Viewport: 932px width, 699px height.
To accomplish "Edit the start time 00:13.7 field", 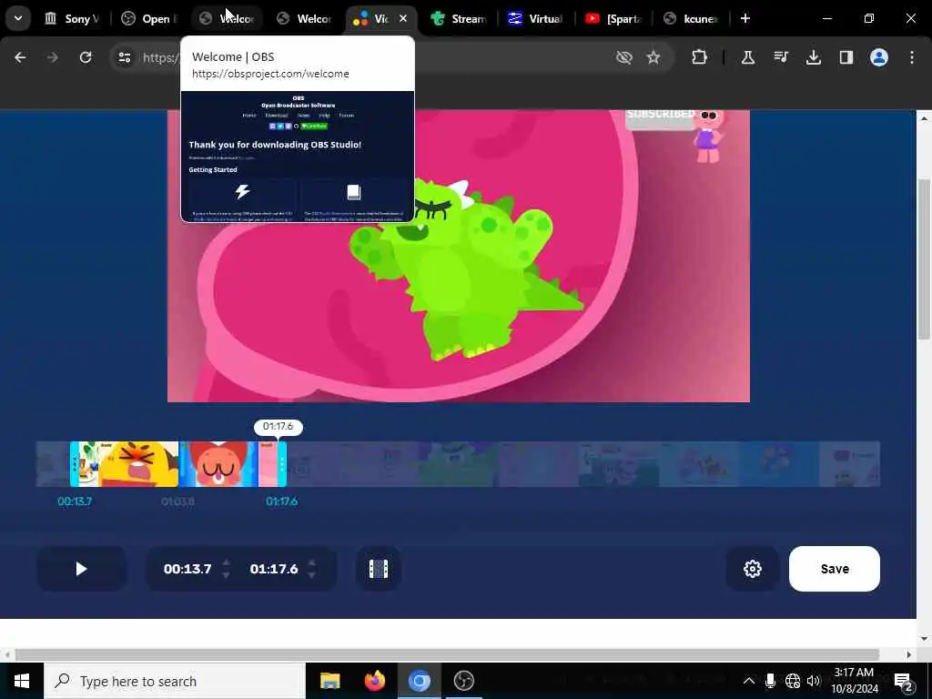I will [187, 569].
